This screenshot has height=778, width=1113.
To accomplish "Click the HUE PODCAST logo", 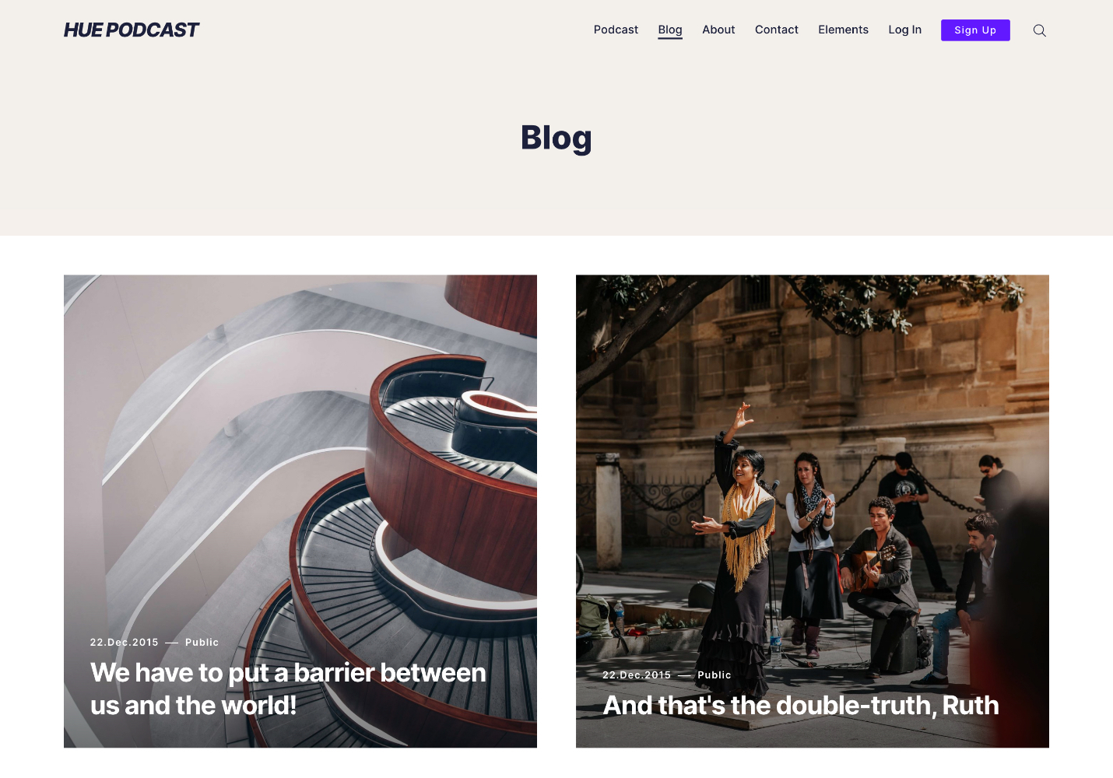I will 132,30.
